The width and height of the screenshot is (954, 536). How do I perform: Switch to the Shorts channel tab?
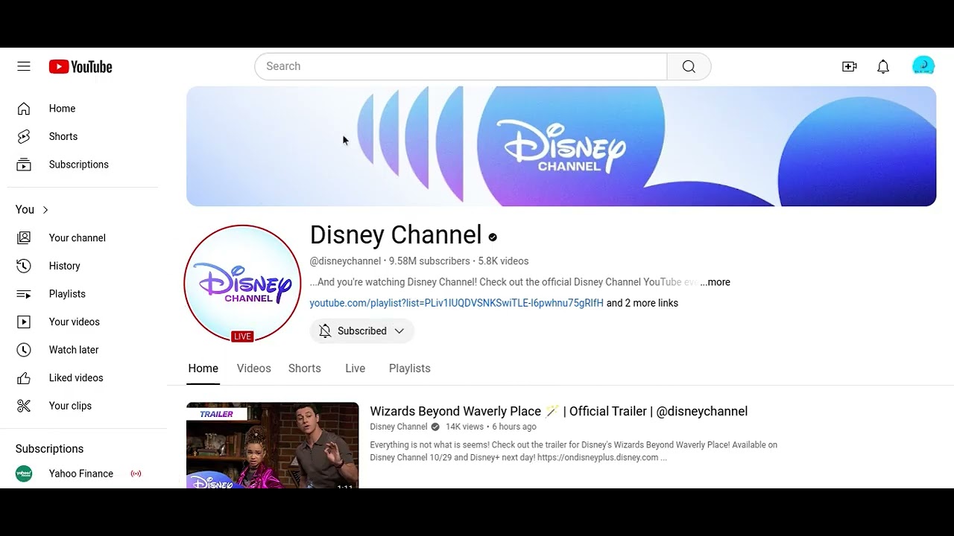point(305,368)
